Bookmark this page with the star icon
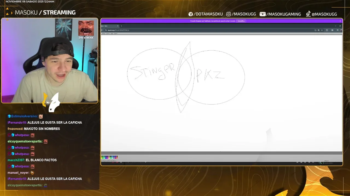The width and height of the screenshot is (350, 196). point(322,30)
